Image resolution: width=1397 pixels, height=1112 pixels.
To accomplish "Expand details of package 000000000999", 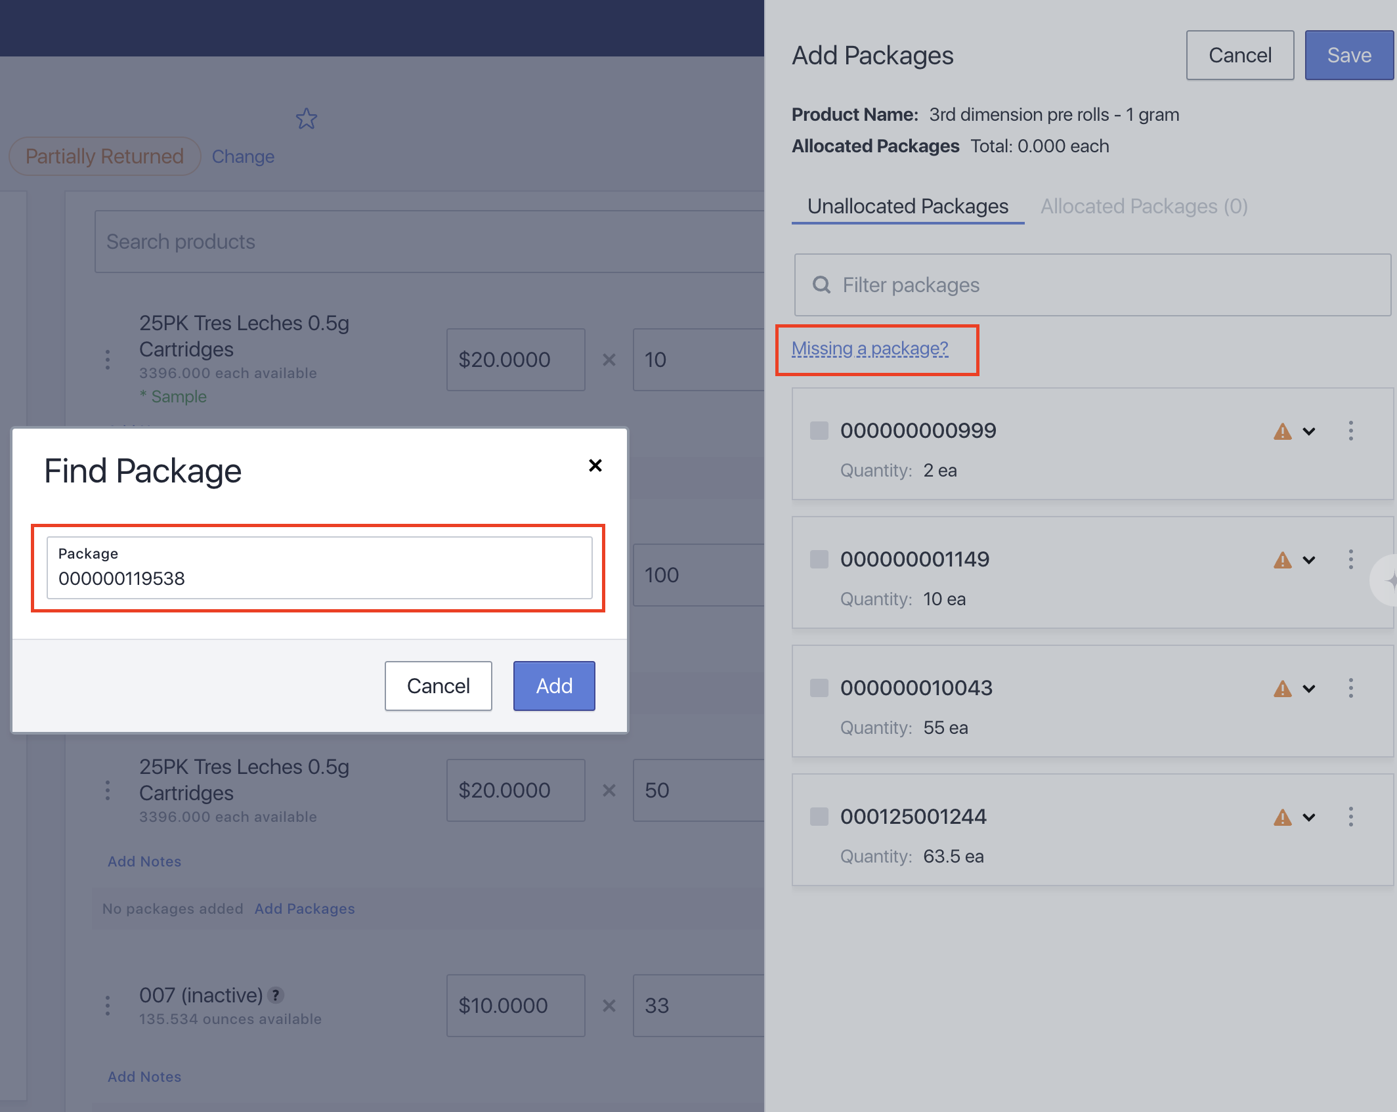I will point(1309,431).
